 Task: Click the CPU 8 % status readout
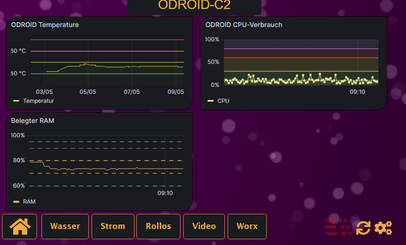tap(337, 220)
